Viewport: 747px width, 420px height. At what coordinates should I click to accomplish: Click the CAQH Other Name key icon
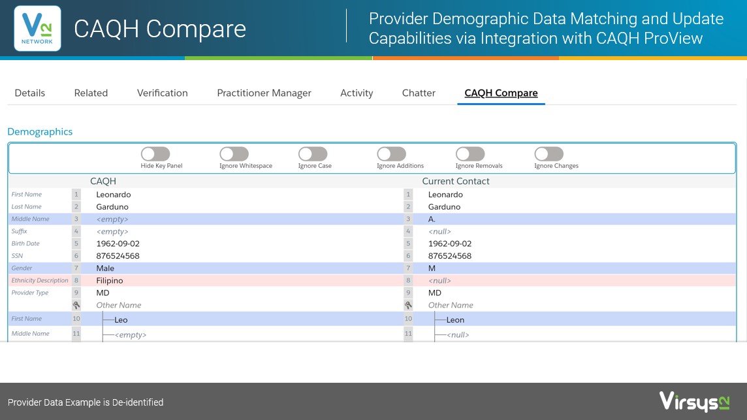point(76,305)
